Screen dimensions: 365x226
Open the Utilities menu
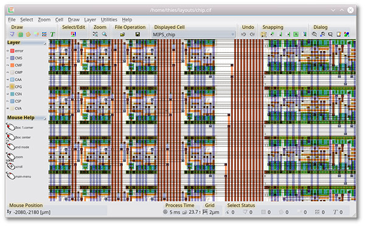(x=109, y=20)
